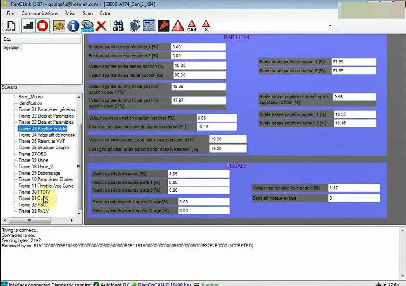The height and width of the screenshot is (286, 406).
Task: Open the toolbar overflow dropdown arrow
Action: [x=330, y=26]
